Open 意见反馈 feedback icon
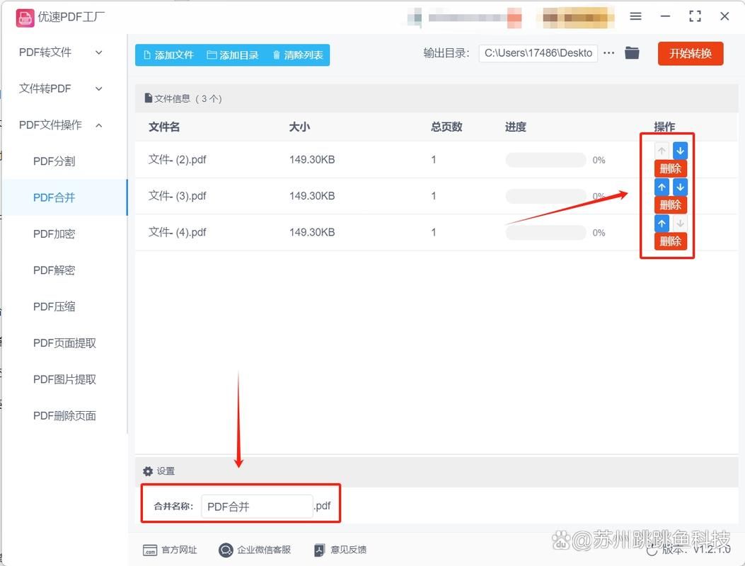The image size is (745, 566). click(x=319, y=550)
